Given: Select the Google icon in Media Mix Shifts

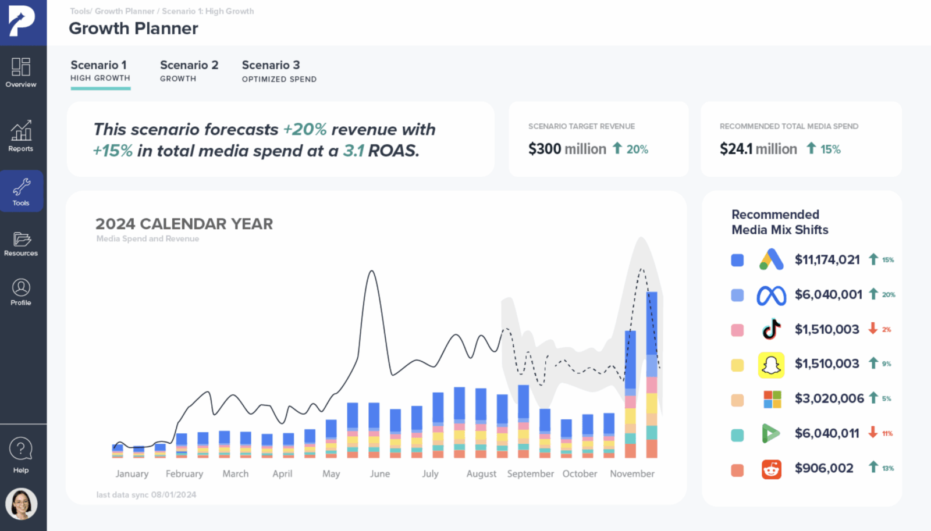Looking at the screenshot, I should click(771, 259).
